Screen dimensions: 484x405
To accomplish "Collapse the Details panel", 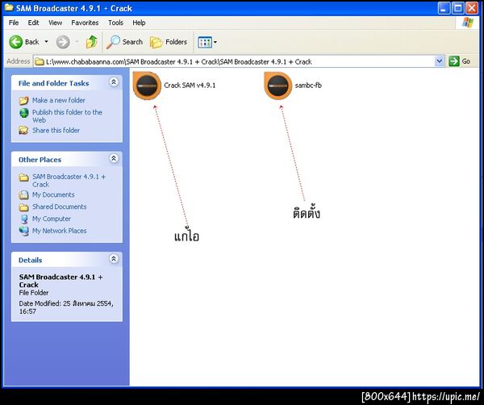I will point(114,259).
